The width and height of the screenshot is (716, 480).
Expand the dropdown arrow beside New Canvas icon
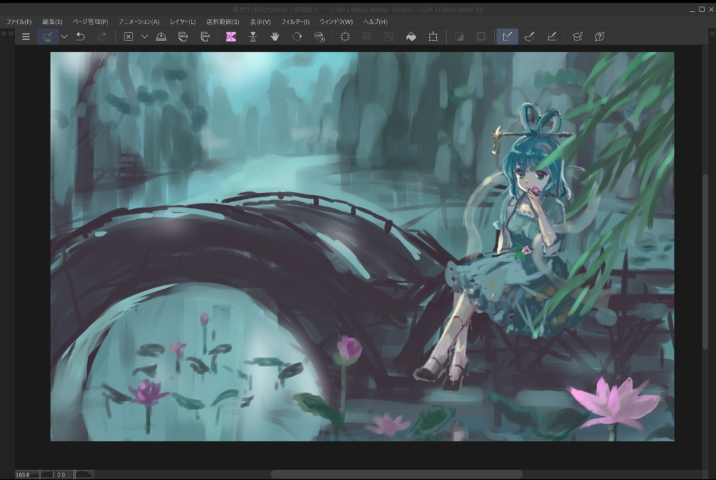pyautogui.click(x=64, y=37)
